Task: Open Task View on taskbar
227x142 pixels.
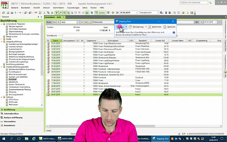Action: pos(19,139)
